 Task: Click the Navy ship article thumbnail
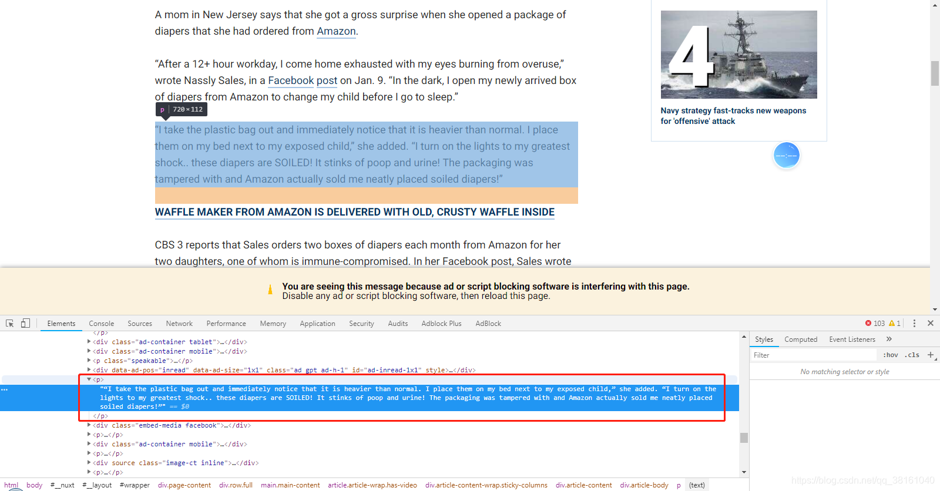[x=738, y=55]
